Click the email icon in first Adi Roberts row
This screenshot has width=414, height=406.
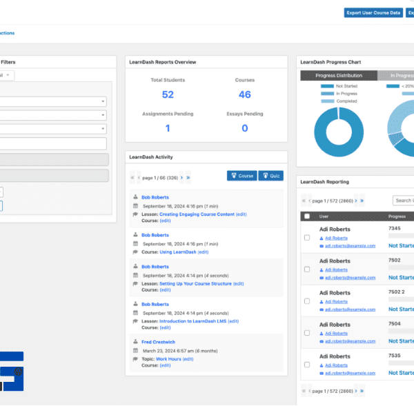(x=322, y=245)
